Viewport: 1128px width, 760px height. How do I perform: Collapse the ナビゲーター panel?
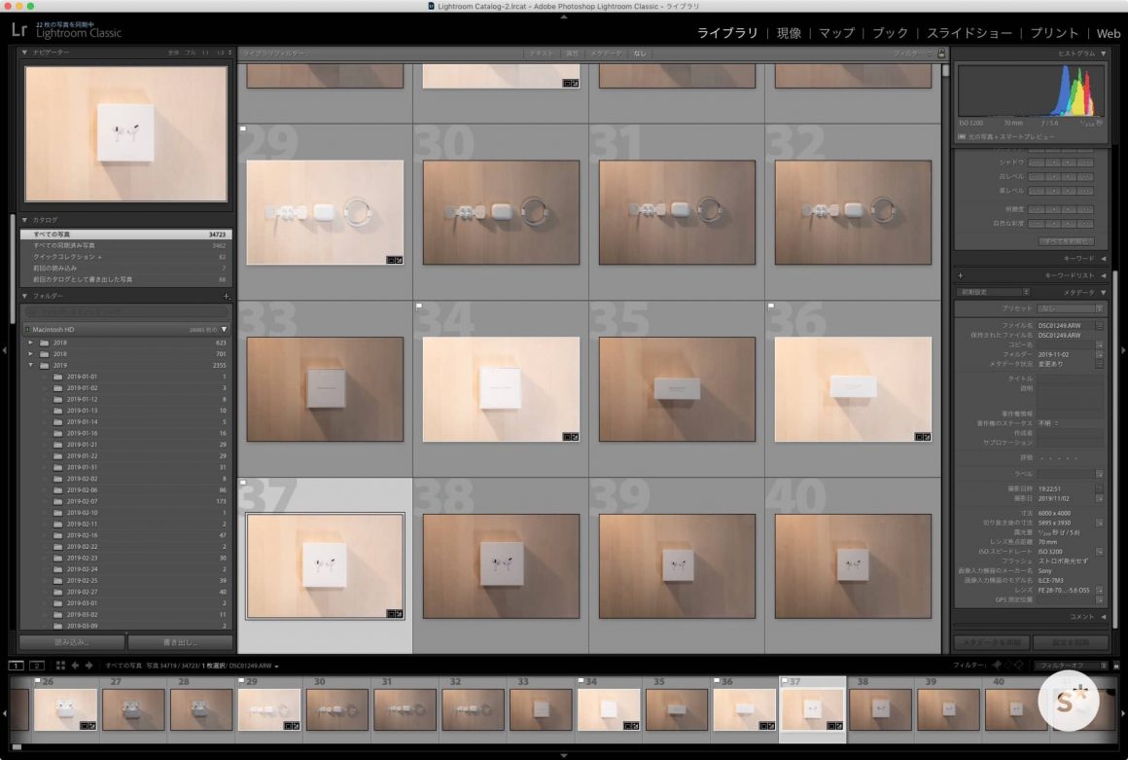tap(26, 52)
